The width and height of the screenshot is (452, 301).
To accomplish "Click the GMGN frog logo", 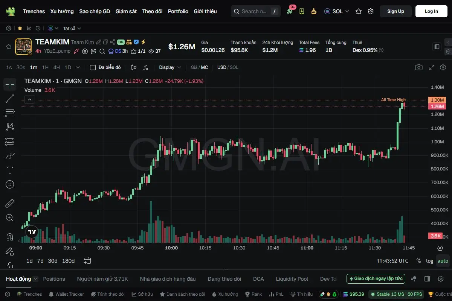I will pyautogui.click(x=10, y=11).
